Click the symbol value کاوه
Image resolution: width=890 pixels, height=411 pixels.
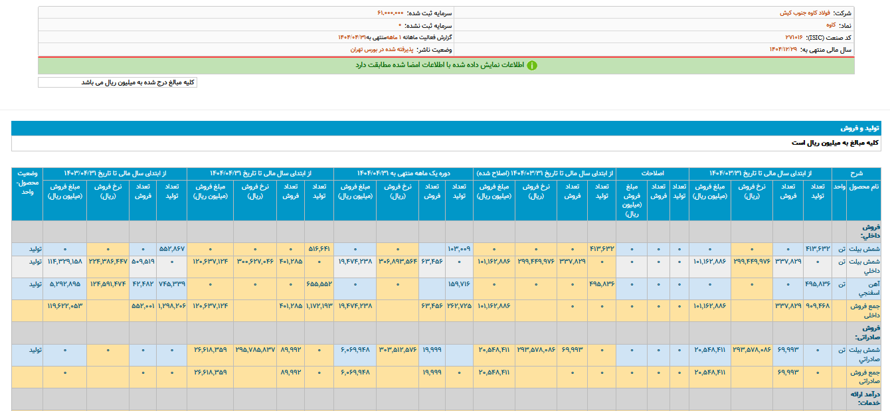point(830,25)
